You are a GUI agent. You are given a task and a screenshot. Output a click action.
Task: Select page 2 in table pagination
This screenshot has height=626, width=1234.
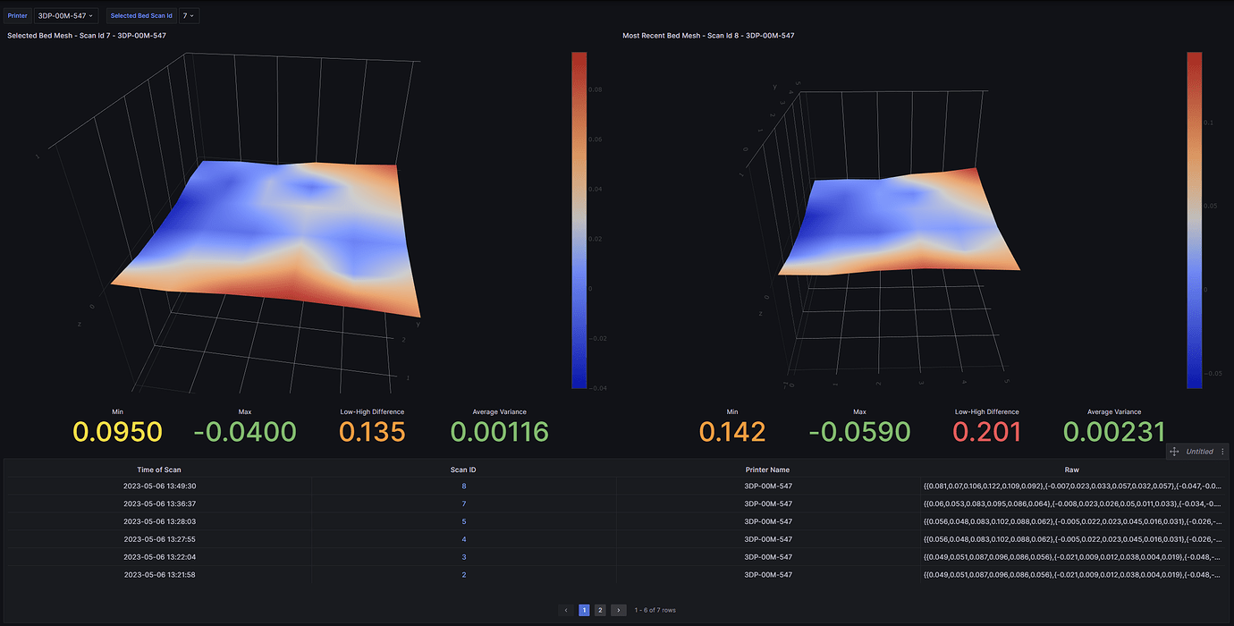tap(600, 610)
